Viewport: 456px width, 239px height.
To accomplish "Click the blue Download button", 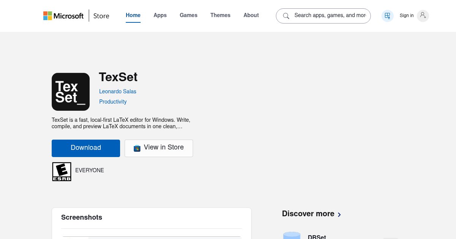I will click(x=86, y=148).
